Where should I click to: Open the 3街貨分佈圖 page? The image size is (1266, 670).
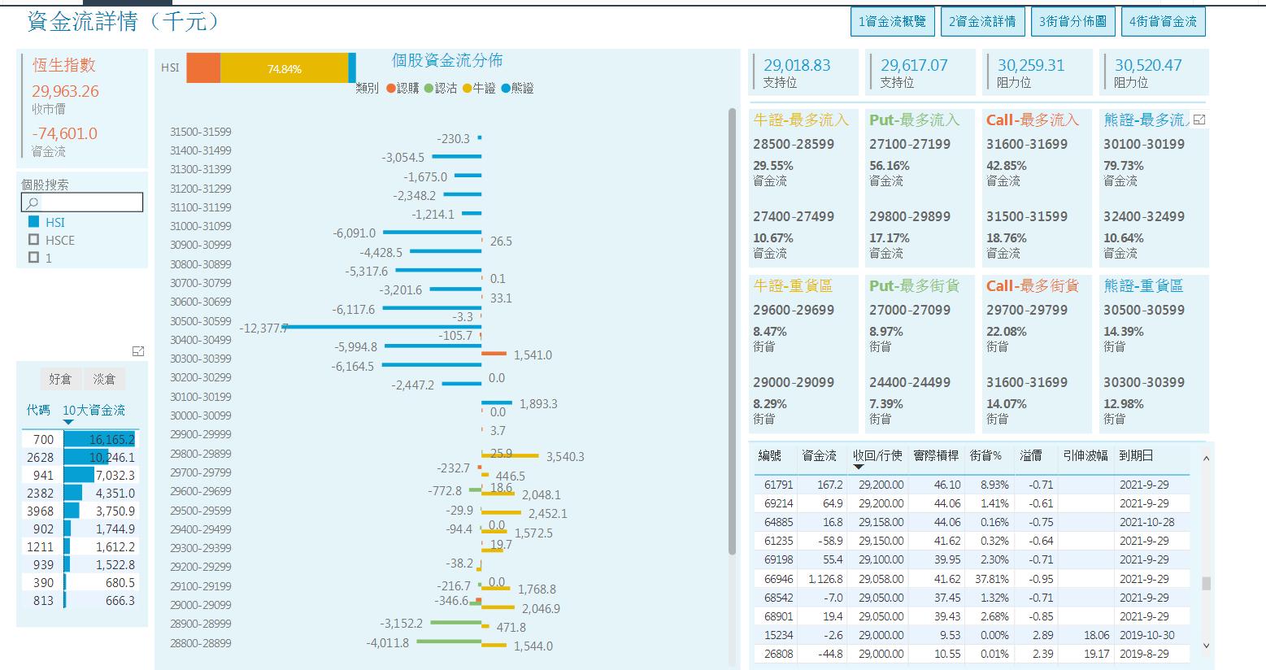tap(1073, 20)
